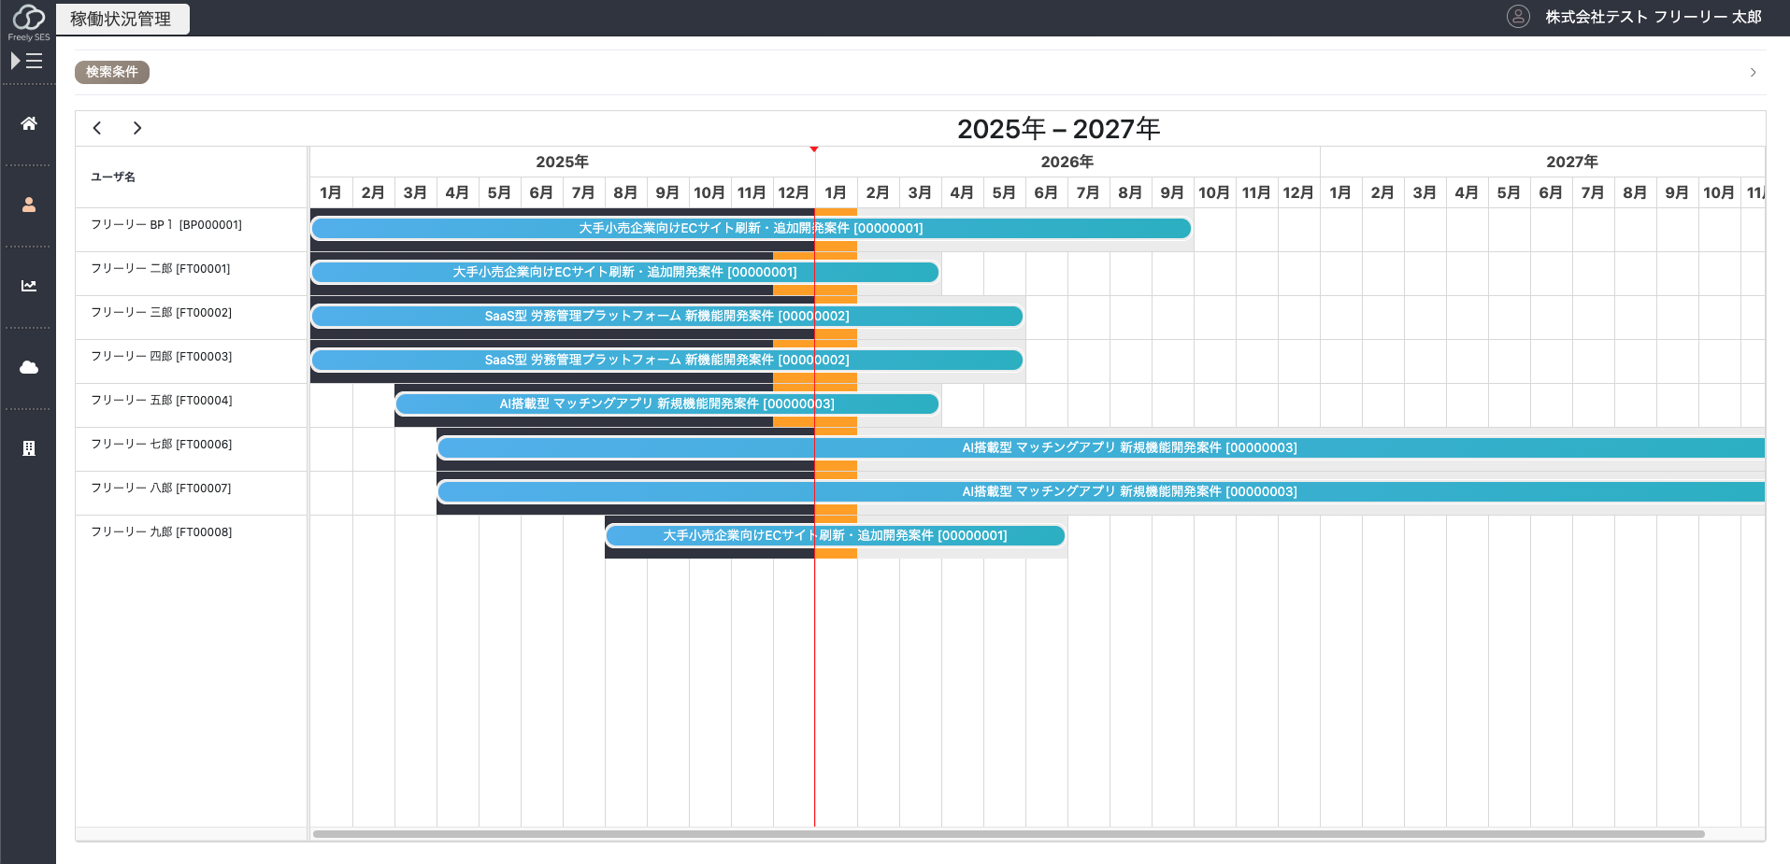Click the user avatar icon in header
The height and width of the screenshot is (864, 1790).
pyautogui.click(x=1518, y=17)
